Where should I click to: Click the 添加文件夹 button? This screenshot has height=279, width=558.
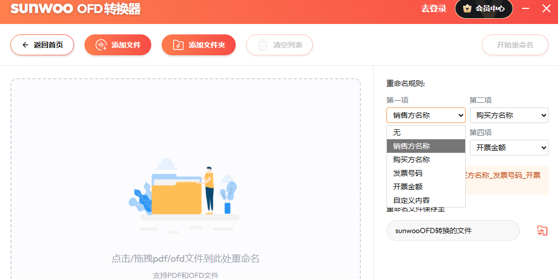(199, 45)
